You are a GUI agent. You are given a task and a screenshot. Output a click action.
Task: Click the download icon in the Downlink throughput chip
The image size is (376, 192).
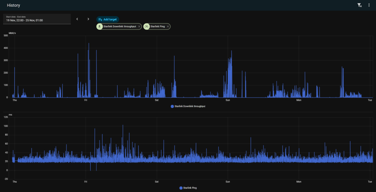coord(100,27)
